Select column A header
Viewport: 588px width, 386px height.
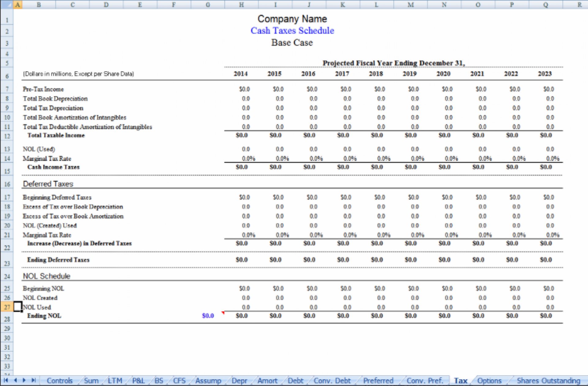17,5
